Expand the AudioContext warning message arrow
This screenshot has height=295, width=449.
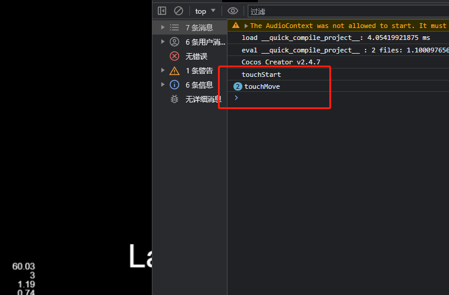pos(246,26)
